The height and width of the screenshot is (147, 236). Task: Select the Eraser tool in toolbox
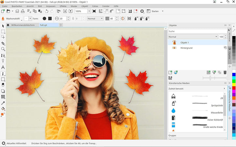(x=3, y=84)
